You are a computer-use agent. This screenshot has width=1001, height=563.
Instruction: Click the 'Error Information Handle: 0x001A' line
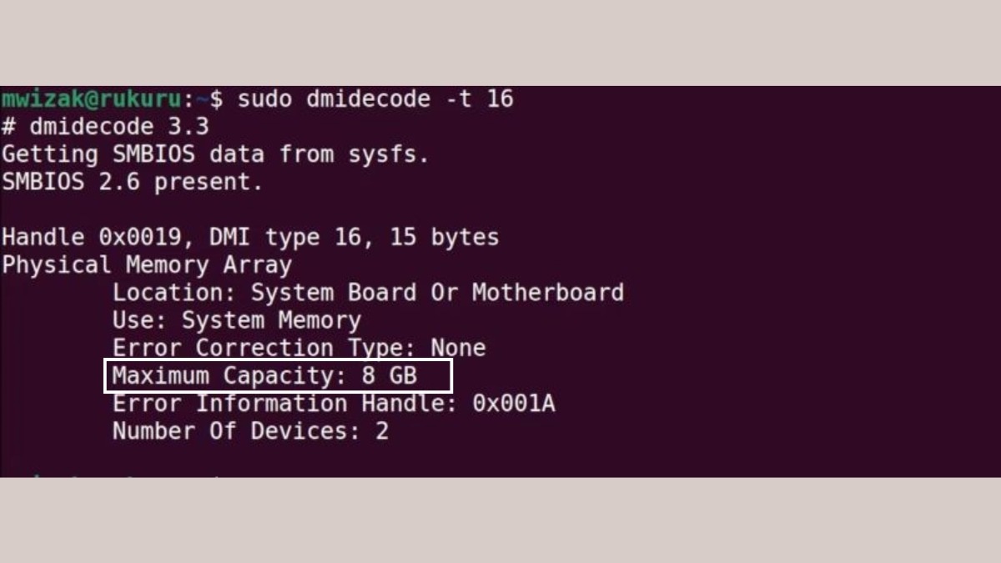coord(334,404)
